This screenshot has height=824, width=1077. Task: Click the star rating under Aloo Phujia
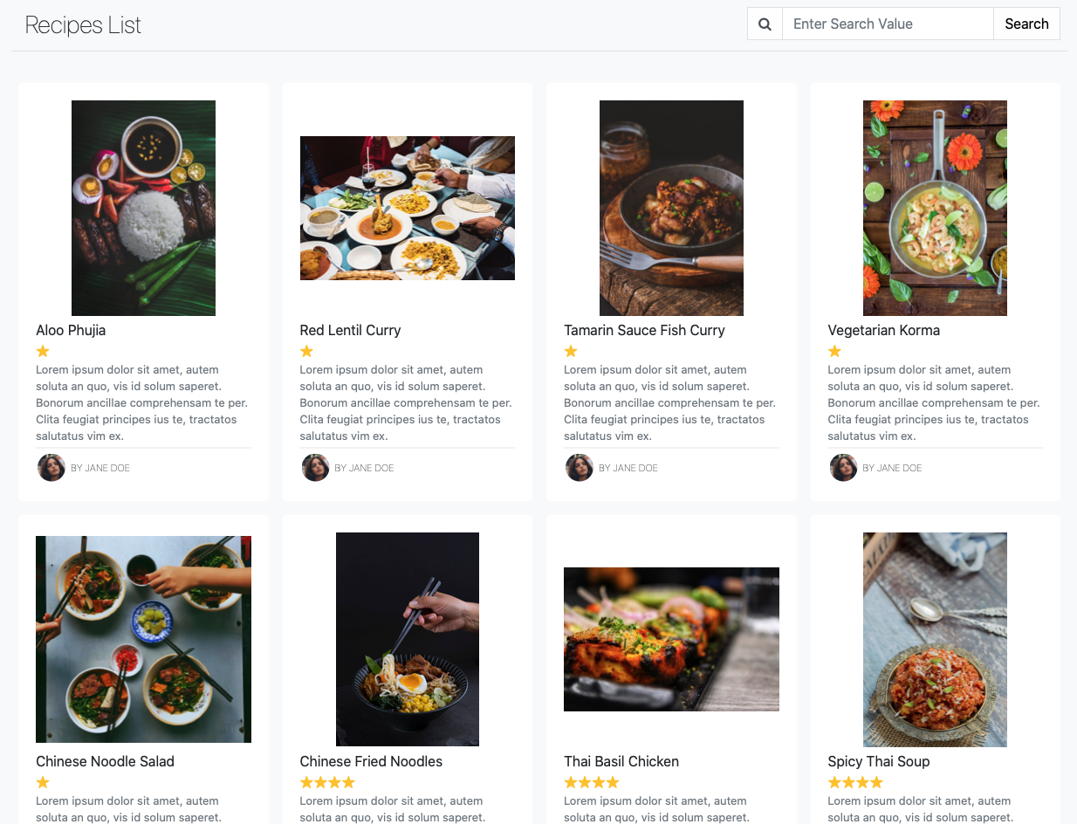43,351
